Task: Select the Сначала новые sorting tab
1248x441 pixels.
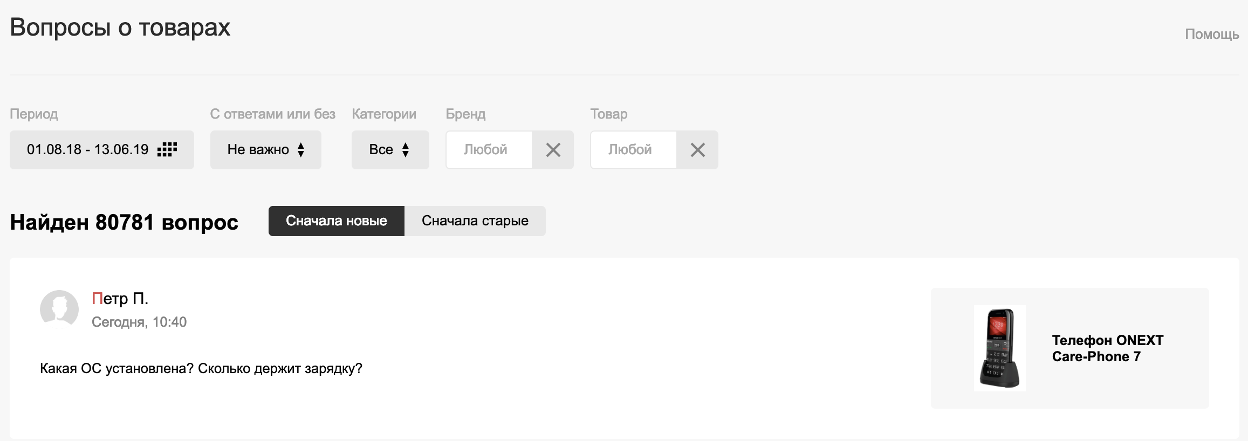Action: pos(337,221)
